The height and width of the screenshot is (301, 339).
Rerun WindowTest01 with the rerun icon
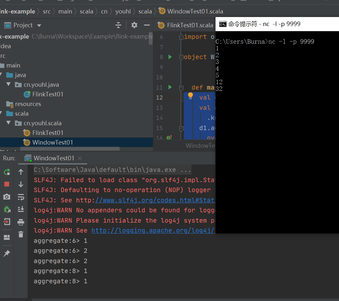pos(7,172)
